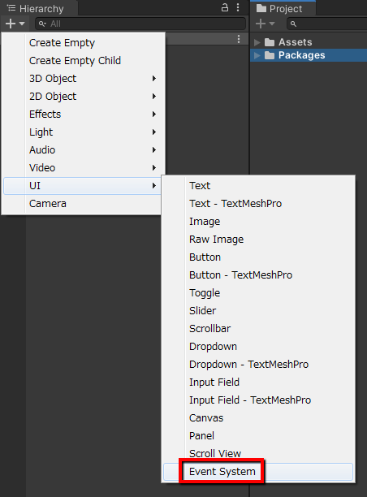Click the Project search magnifier icon
The width and height of the screenshot is (367, 497).
pos(293,24)
